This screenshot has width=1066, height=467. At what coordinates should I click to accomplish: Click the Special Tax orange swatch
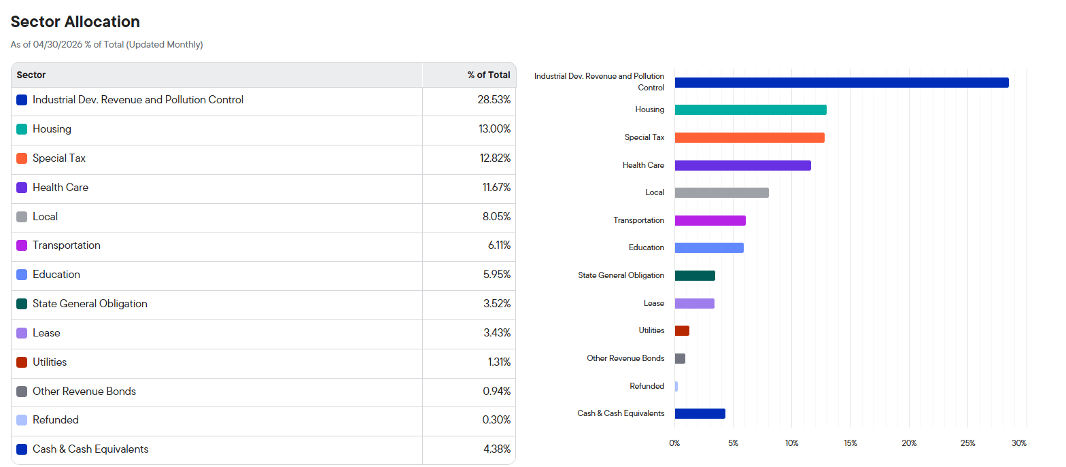[22, 158]
